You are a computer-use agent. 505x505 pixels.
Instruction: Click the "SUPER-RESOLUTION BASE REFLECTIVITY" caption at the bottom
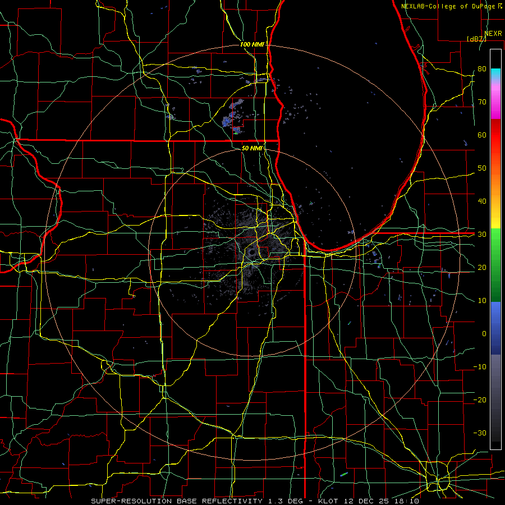coord(177,501)
